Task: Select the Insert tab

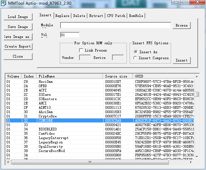Action: click(46, 15)
